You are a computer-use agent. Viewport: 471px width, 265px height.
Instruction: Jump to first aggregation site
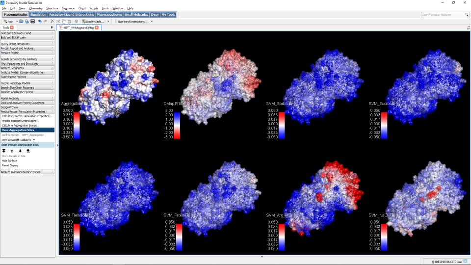click(x=4, y=151)
